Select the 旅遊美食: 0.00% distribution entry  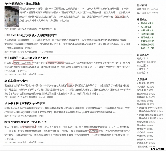point(145,139)
